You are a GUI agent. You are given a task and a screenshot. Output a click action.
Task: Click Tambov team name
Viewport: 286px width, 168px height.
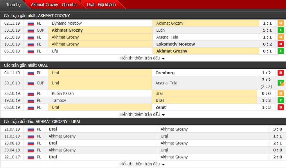pos(59,100)
